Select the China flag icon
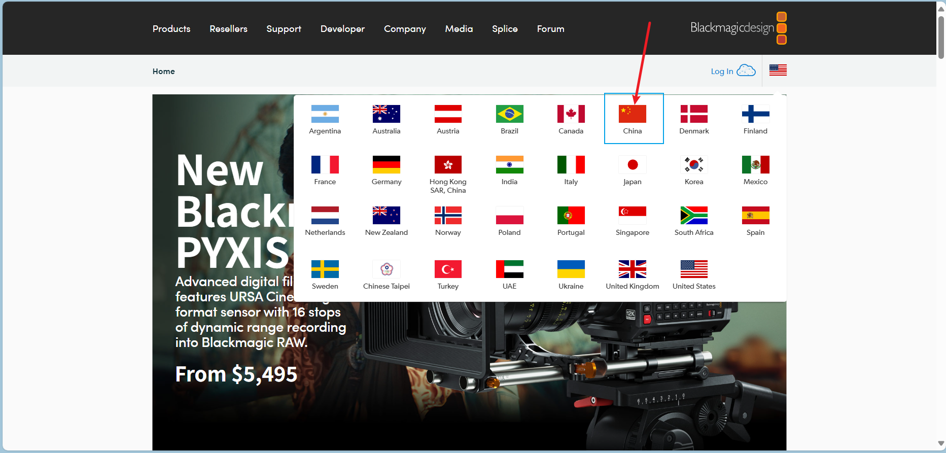Image resolution: width=946 pixels, height=453 pixels. click(x=632, y=114)
